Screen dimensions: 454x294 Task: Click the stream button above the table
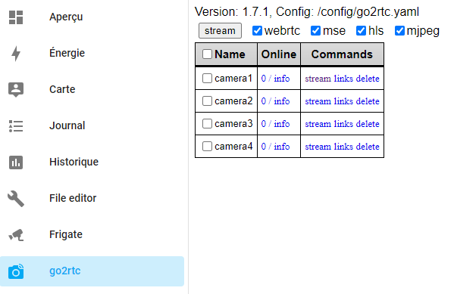pyautogui.click(x=220, y=31)
